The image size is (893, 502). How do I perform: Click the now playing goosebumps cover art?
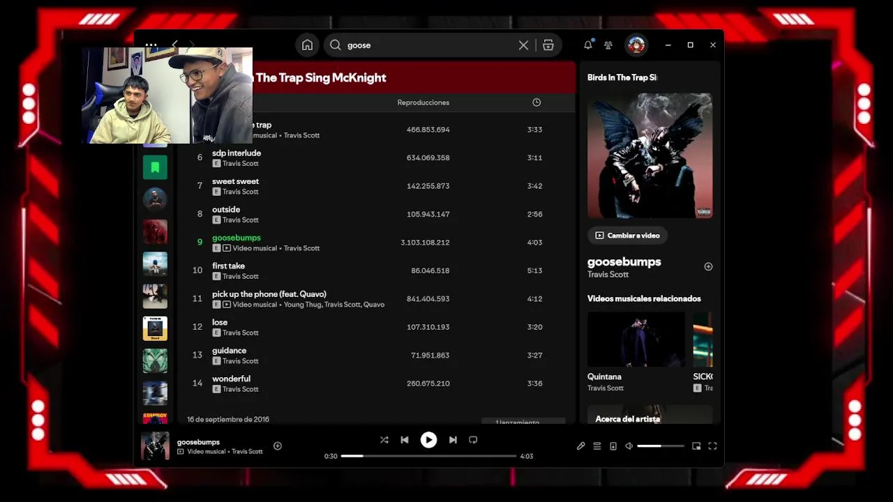pyautogui.click(x=155, y=446)
